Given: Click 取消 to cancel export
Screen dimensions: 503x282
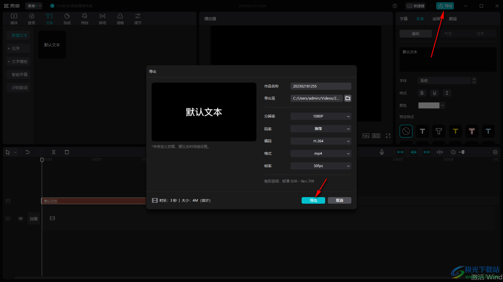Looking at the screenshot, I should point(340,200).
